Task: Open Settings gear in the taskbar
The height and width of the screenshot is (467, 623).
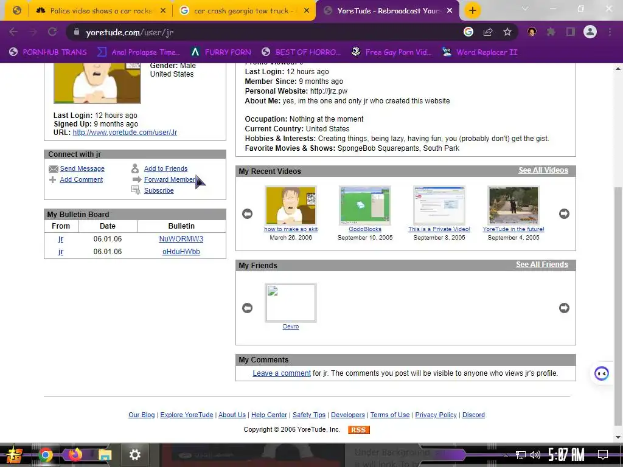Action: click(x=134, y=455)
